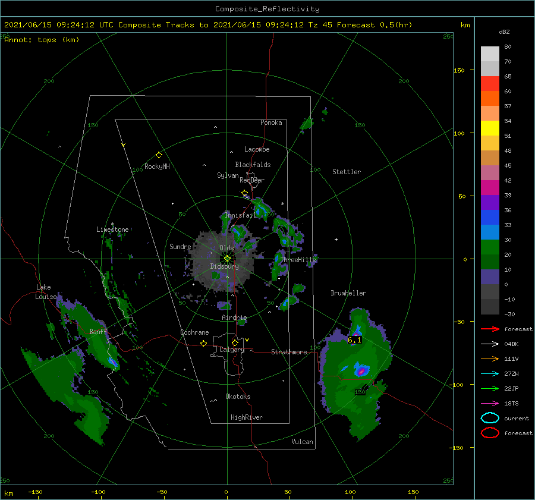Click the Vulcan label
The width and height of the screenshot is (535, 500).
pos(303,442)
